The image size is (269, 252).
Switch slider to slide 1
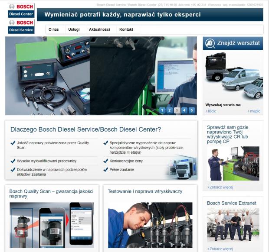click(x=162, y=110)
